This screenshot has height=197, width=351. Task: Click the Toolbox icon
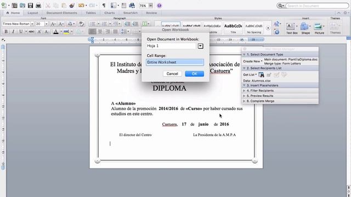[124, 5]
